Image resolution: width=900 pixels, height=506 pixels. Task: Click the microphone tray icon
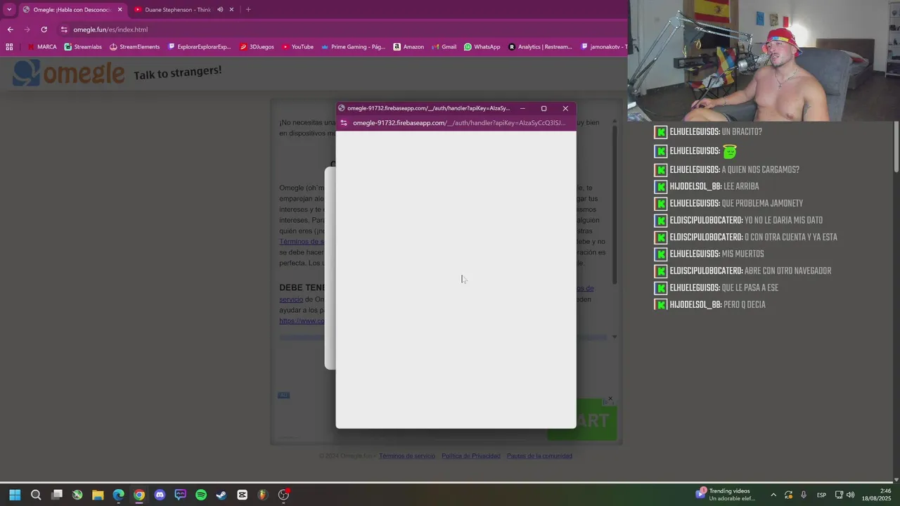coord(804,495)
